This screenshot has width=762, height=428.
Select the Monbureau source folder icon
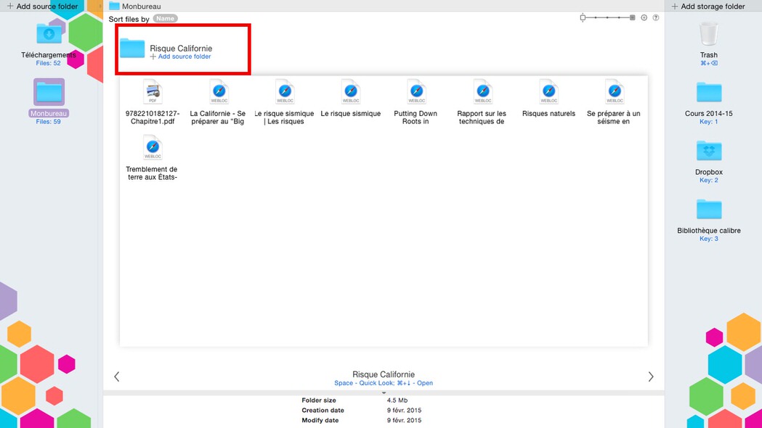click(49, 92)
